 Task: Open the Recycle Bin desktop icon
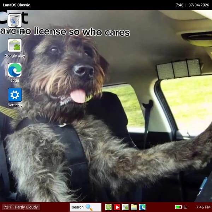click(x=15, y=20)
